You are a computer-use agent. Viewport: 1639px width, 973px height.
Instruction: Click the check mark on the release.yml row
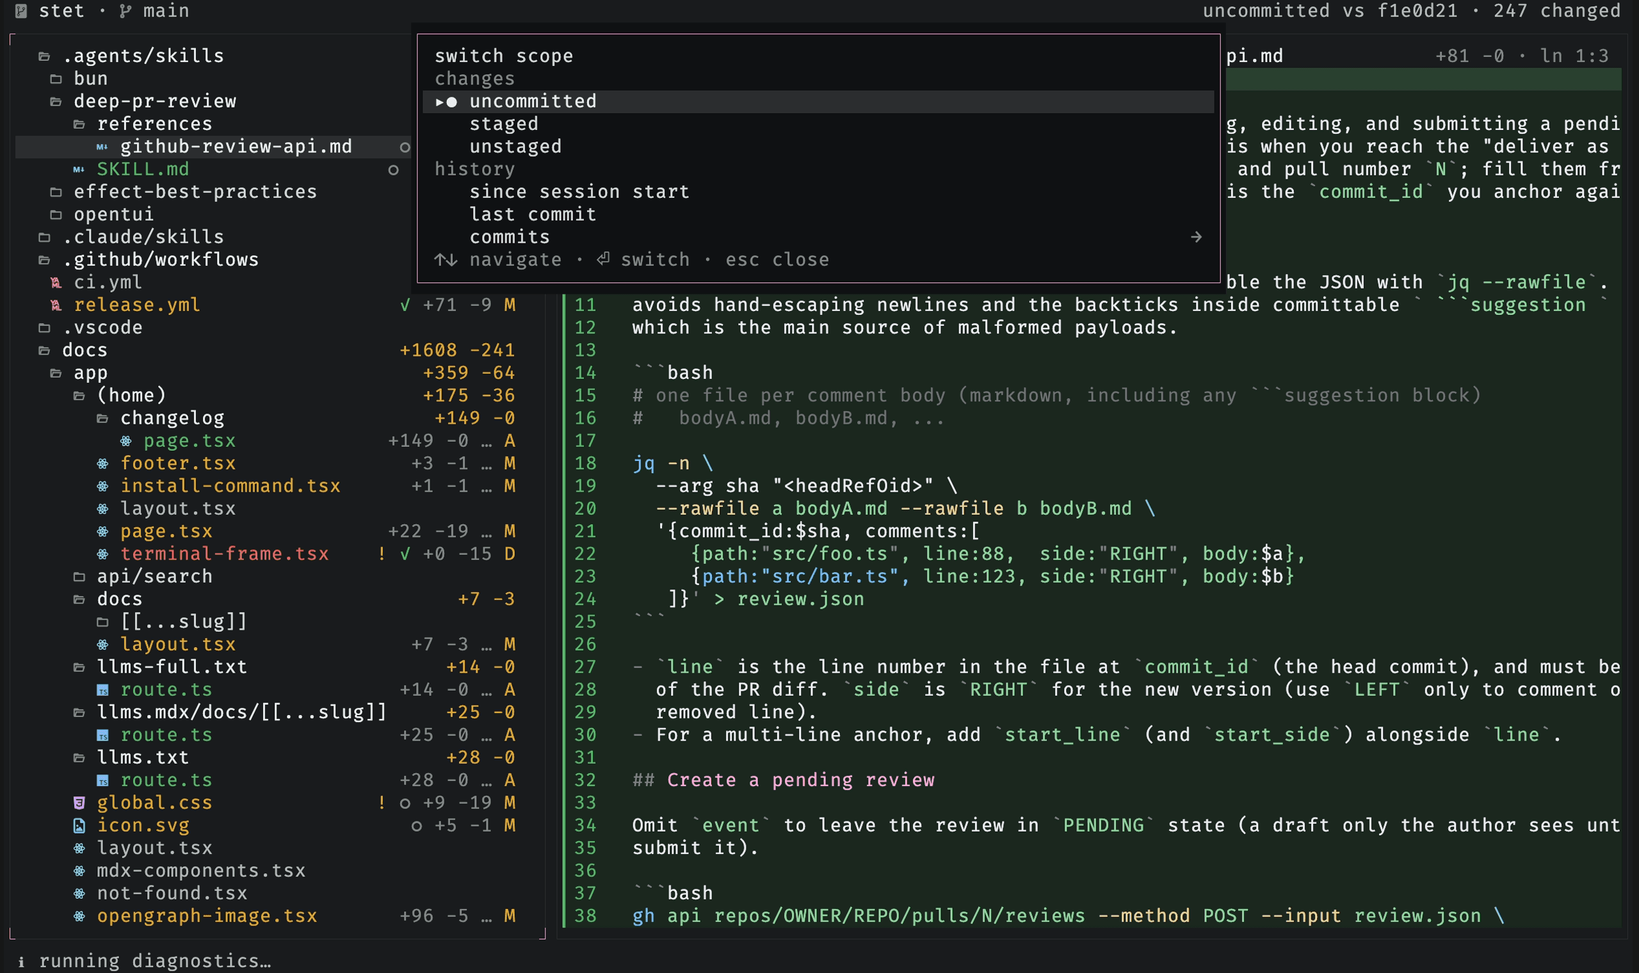[x=405, y=305]
